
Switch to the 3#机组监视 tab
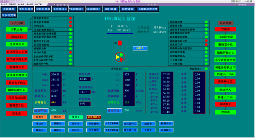[43, 9]
